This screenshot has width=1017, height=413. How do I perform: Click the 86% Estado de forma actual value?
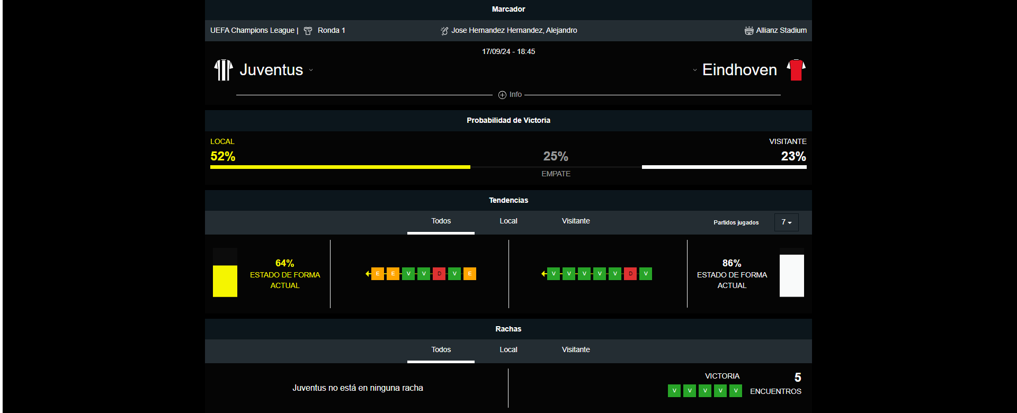tap(732, 263)
